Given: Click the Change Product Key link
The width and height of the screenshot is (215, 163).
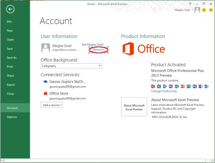Looking at the screenshot, I should pyautogui.click(x=164, y=91).
